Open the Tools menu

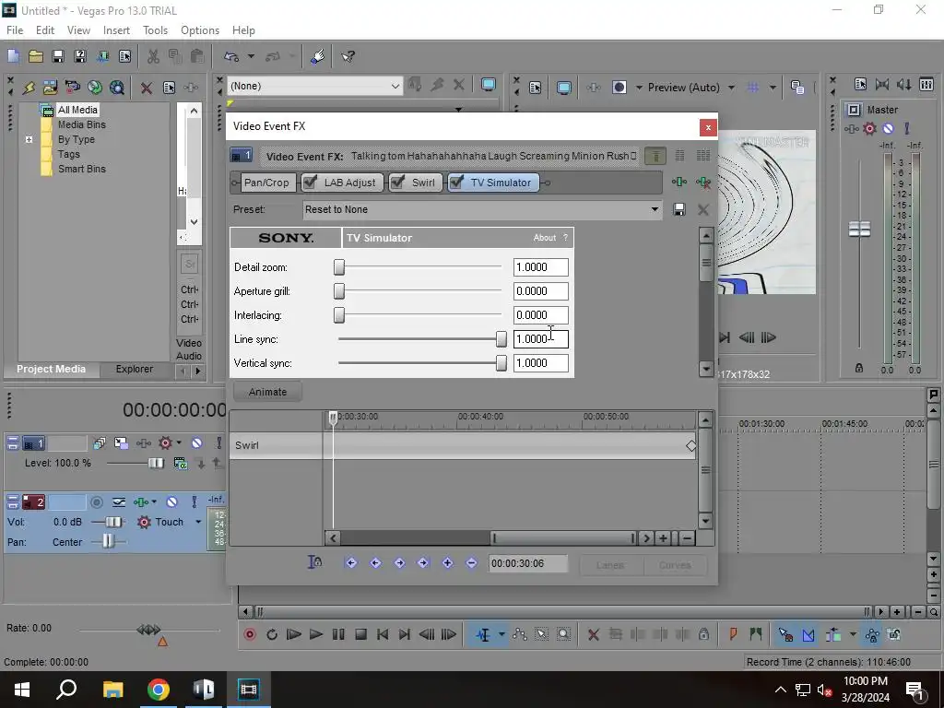click(155, 30)
